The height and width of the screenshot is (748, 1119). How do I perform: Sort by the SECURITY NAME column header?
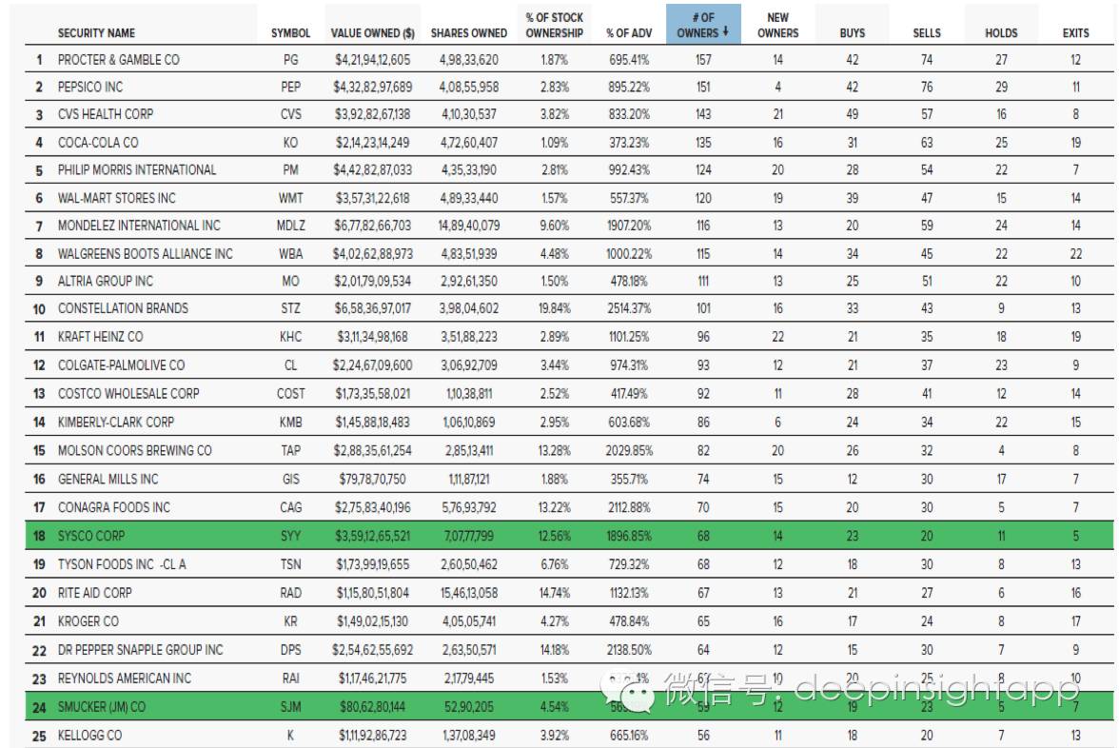(96, 33)
